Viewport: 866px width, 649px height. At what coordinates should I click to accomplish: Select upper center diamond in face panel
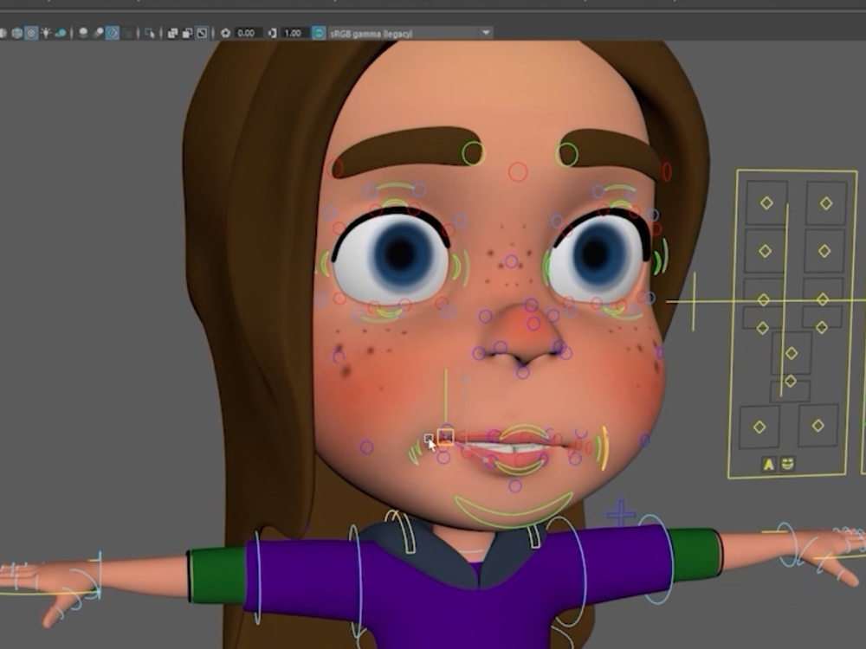coord(792,353)
